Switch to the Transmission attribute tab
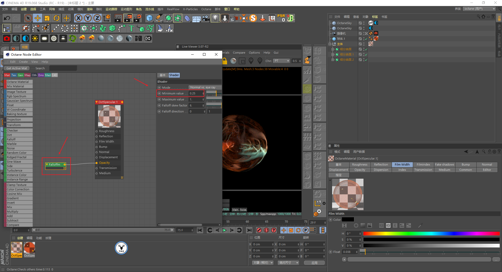Viewport: 502px width, 272px height. [423, 170]
